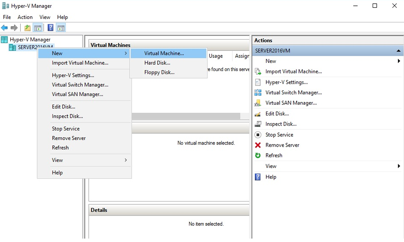Select New in the context menu
The image size is (404, 242).
pyautogui.click(x=84, y=54)
